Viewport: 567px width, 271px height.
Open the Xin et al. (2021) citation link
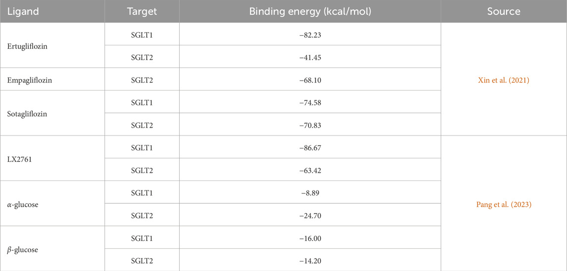coord(504,80)
